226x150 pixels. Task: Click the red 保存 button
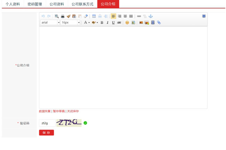point(46,133)
